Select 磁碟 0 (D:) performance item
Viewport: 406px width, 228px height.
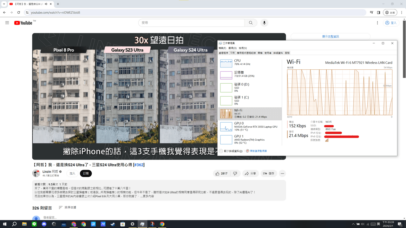(250, 87)
